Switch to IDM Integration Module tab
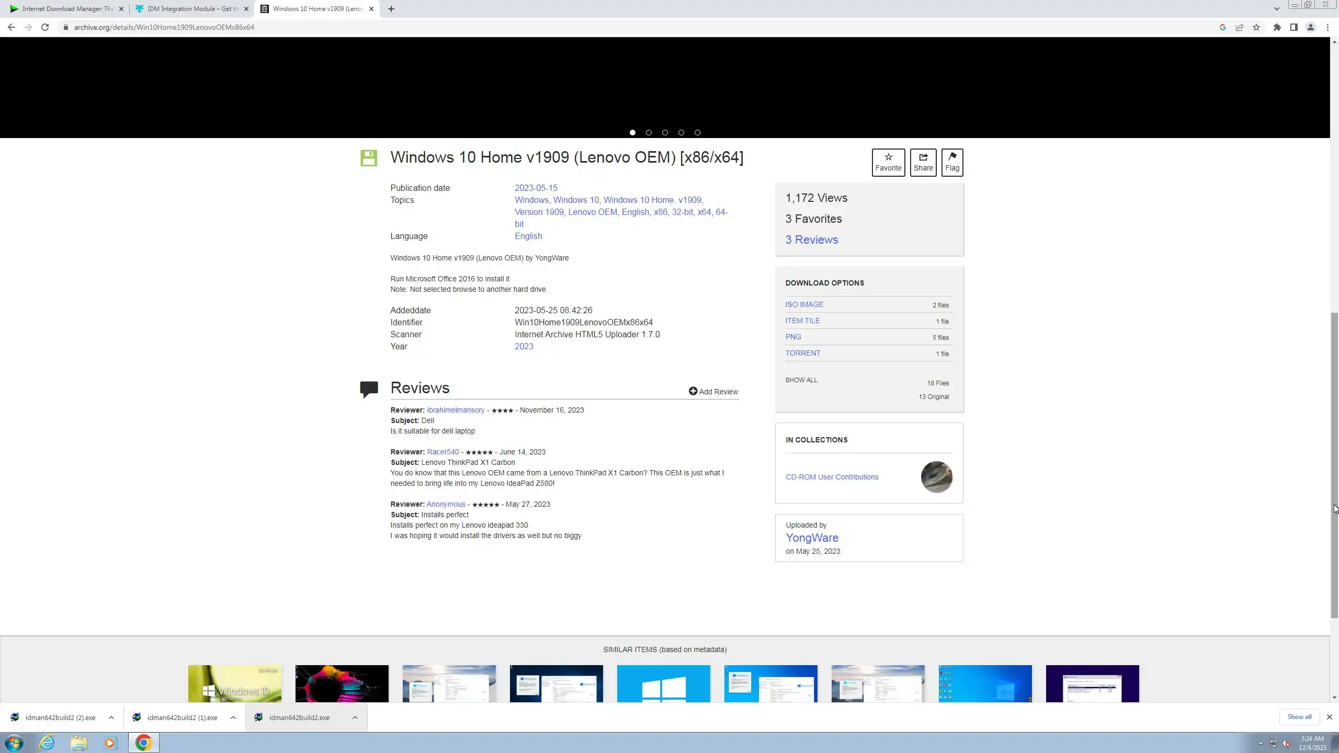Image resolution: width=1339 pixels, height=753 pixels. 191,9
